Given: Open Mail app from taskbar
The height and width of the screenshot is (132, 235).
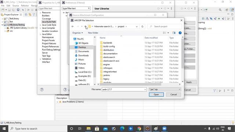Looking at the screenshot, I should [105, 129].
